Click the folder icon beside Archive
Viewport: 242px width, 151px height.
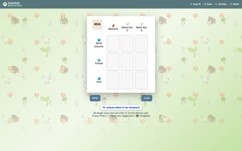217,4
